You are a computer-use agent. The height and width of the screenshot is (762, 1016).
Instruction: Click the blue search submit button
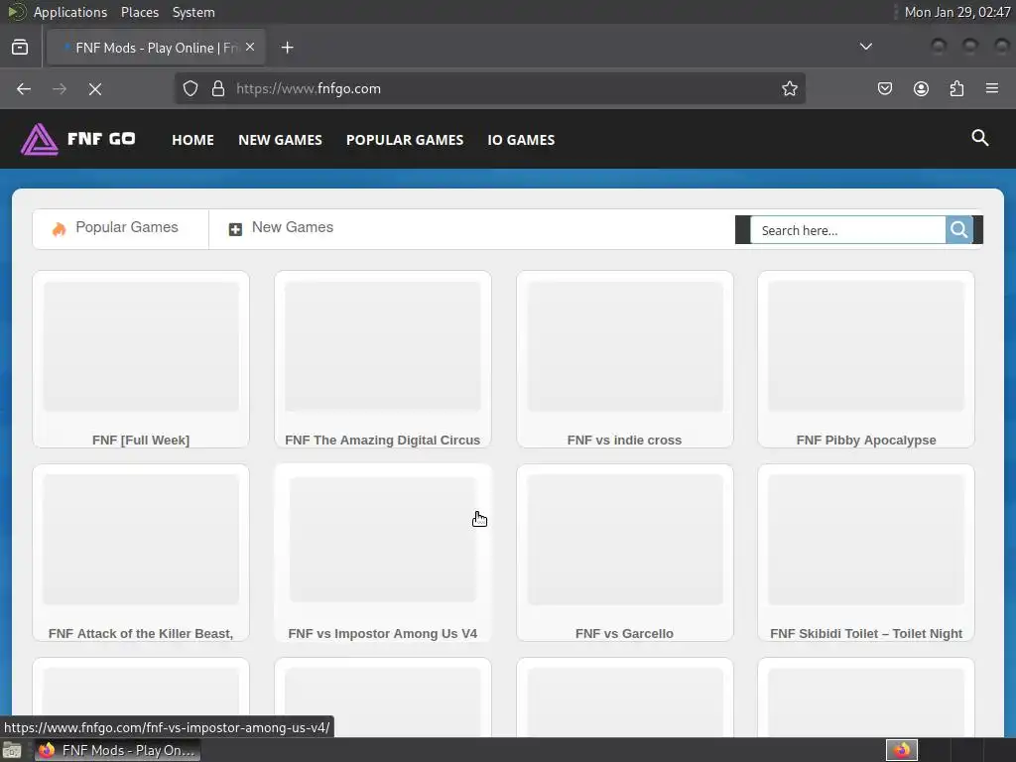click(x=959, y=230)
